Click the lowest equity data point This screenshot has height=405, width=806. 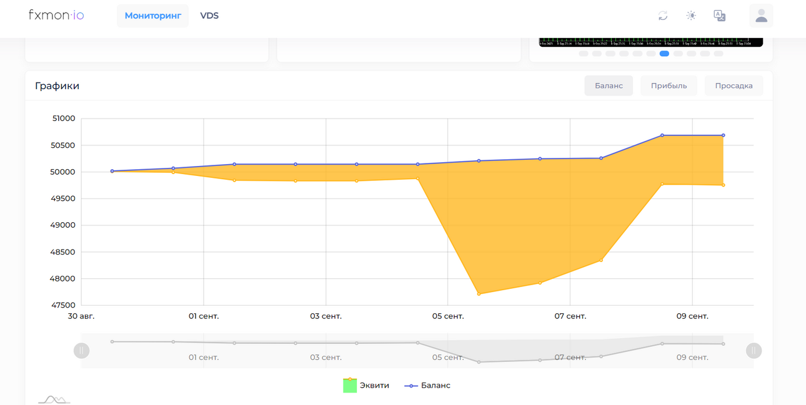[x=479, y=294]
